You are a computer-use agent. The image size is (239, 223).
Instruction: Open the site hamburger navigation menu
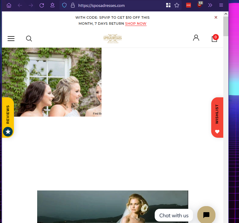(x=11, y=39)
